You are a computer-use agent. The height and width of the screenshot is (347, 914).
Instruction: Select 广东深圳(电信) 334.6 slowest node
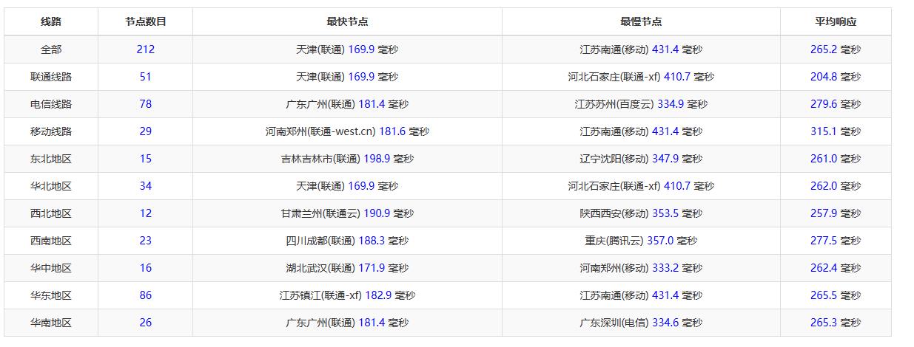(641, 323)
